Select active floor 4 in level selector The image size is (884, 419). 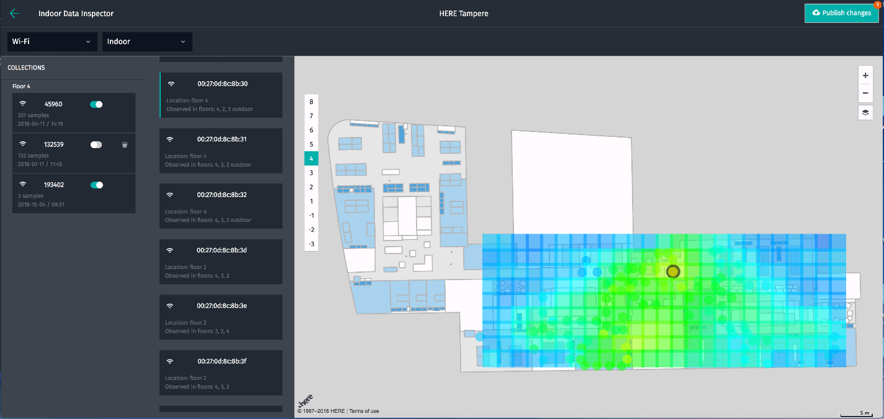tap(312, 159)
